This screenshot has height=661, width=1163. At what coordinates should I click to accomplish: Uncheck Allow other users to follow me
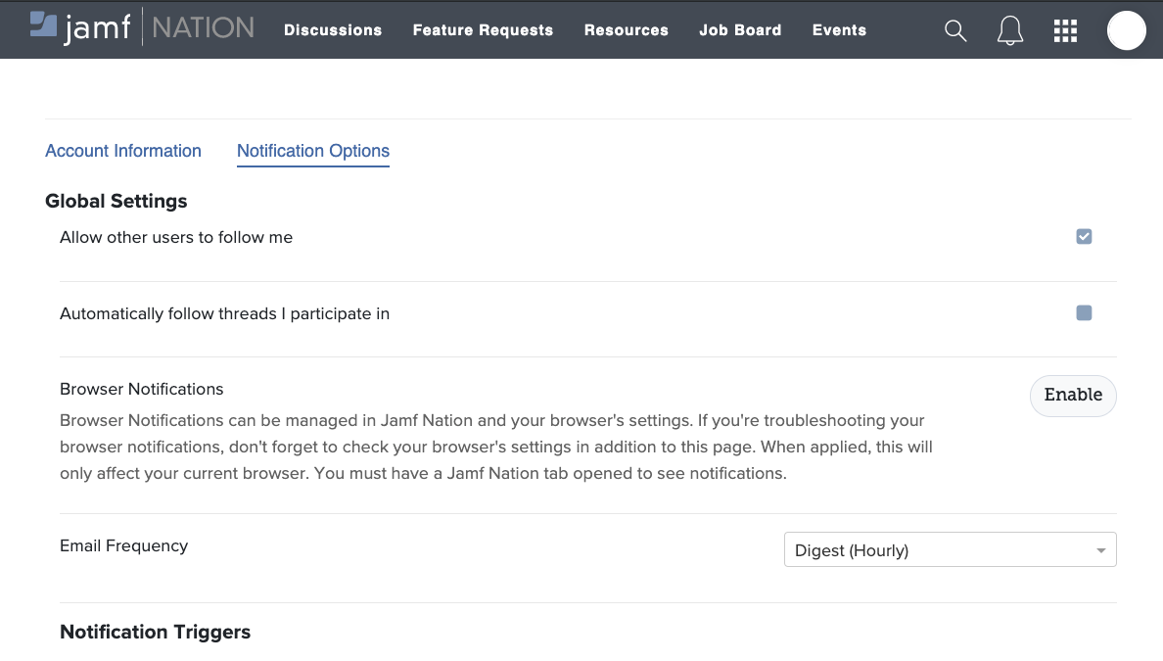1084,237
